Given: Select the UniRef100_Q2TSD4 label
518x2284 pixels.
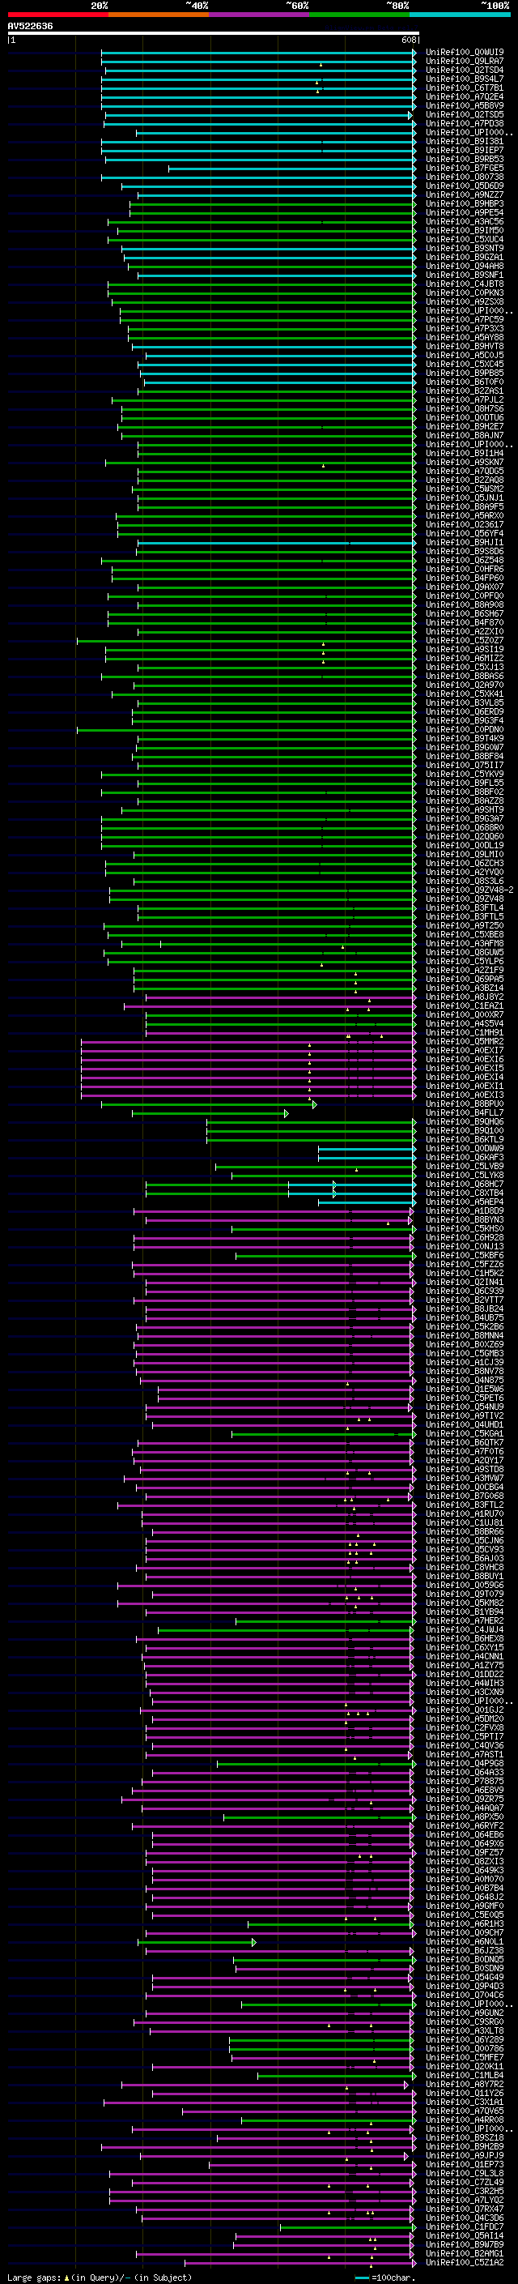Looking at the screenshot, I should 465,70.
